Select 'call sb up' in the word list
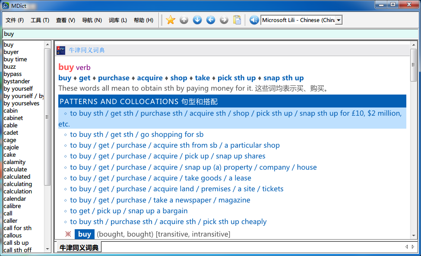Screen dimensions: 421x256 [x=16, y=243]
